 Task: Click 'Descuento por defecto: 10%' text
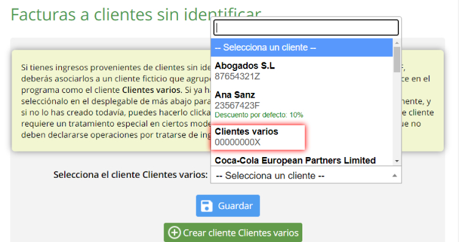[x=259, y=115]
